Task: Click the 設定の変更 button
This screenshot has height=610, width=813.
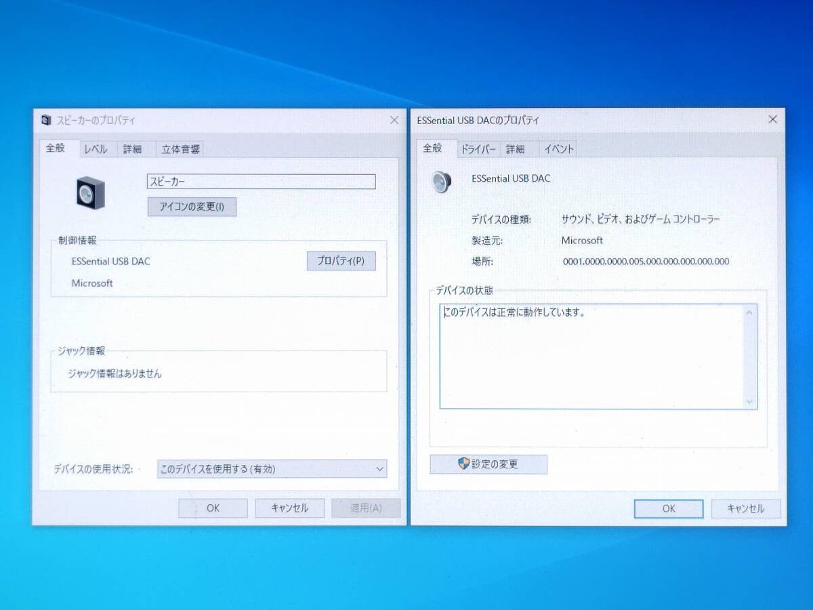Action: pos(488,464)
